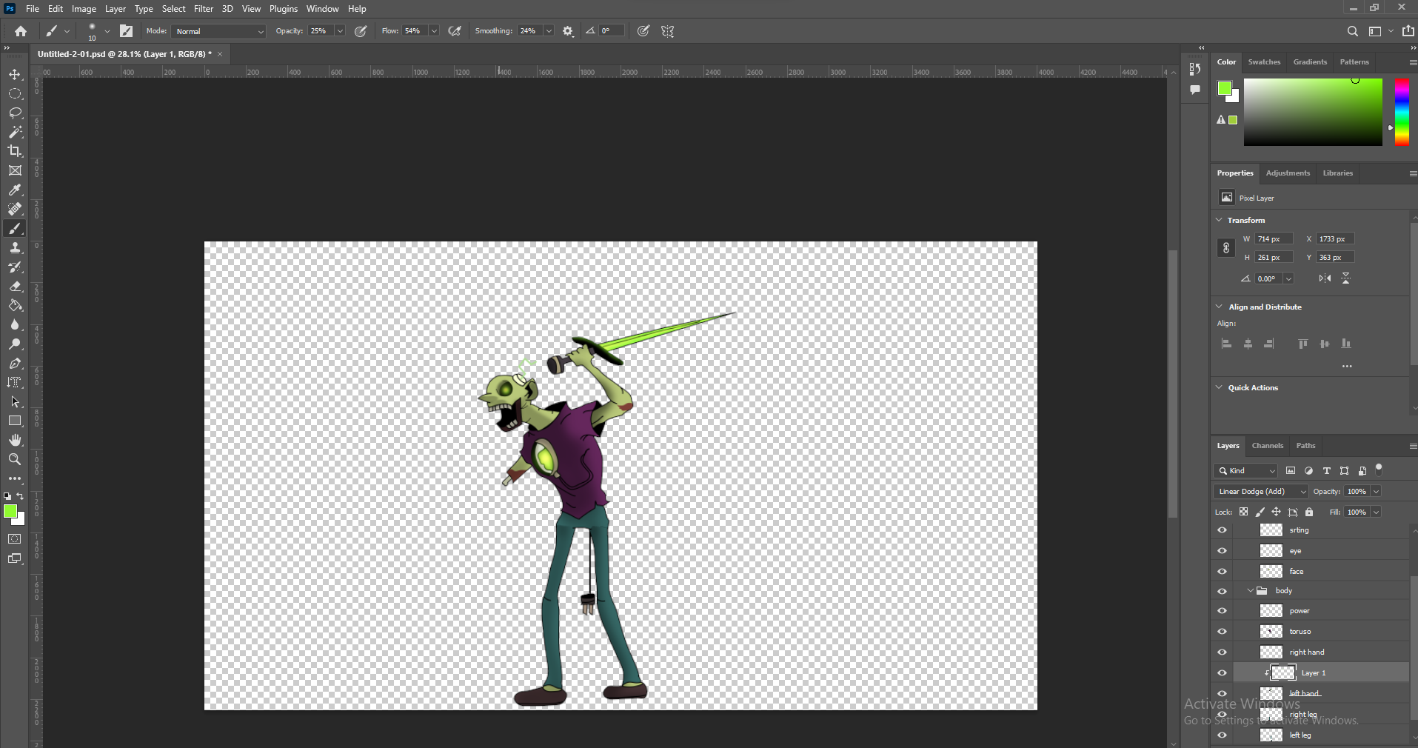Show more align options ellipsis
Screen dimensions: 1418x748
click(x=1347, y=366)
